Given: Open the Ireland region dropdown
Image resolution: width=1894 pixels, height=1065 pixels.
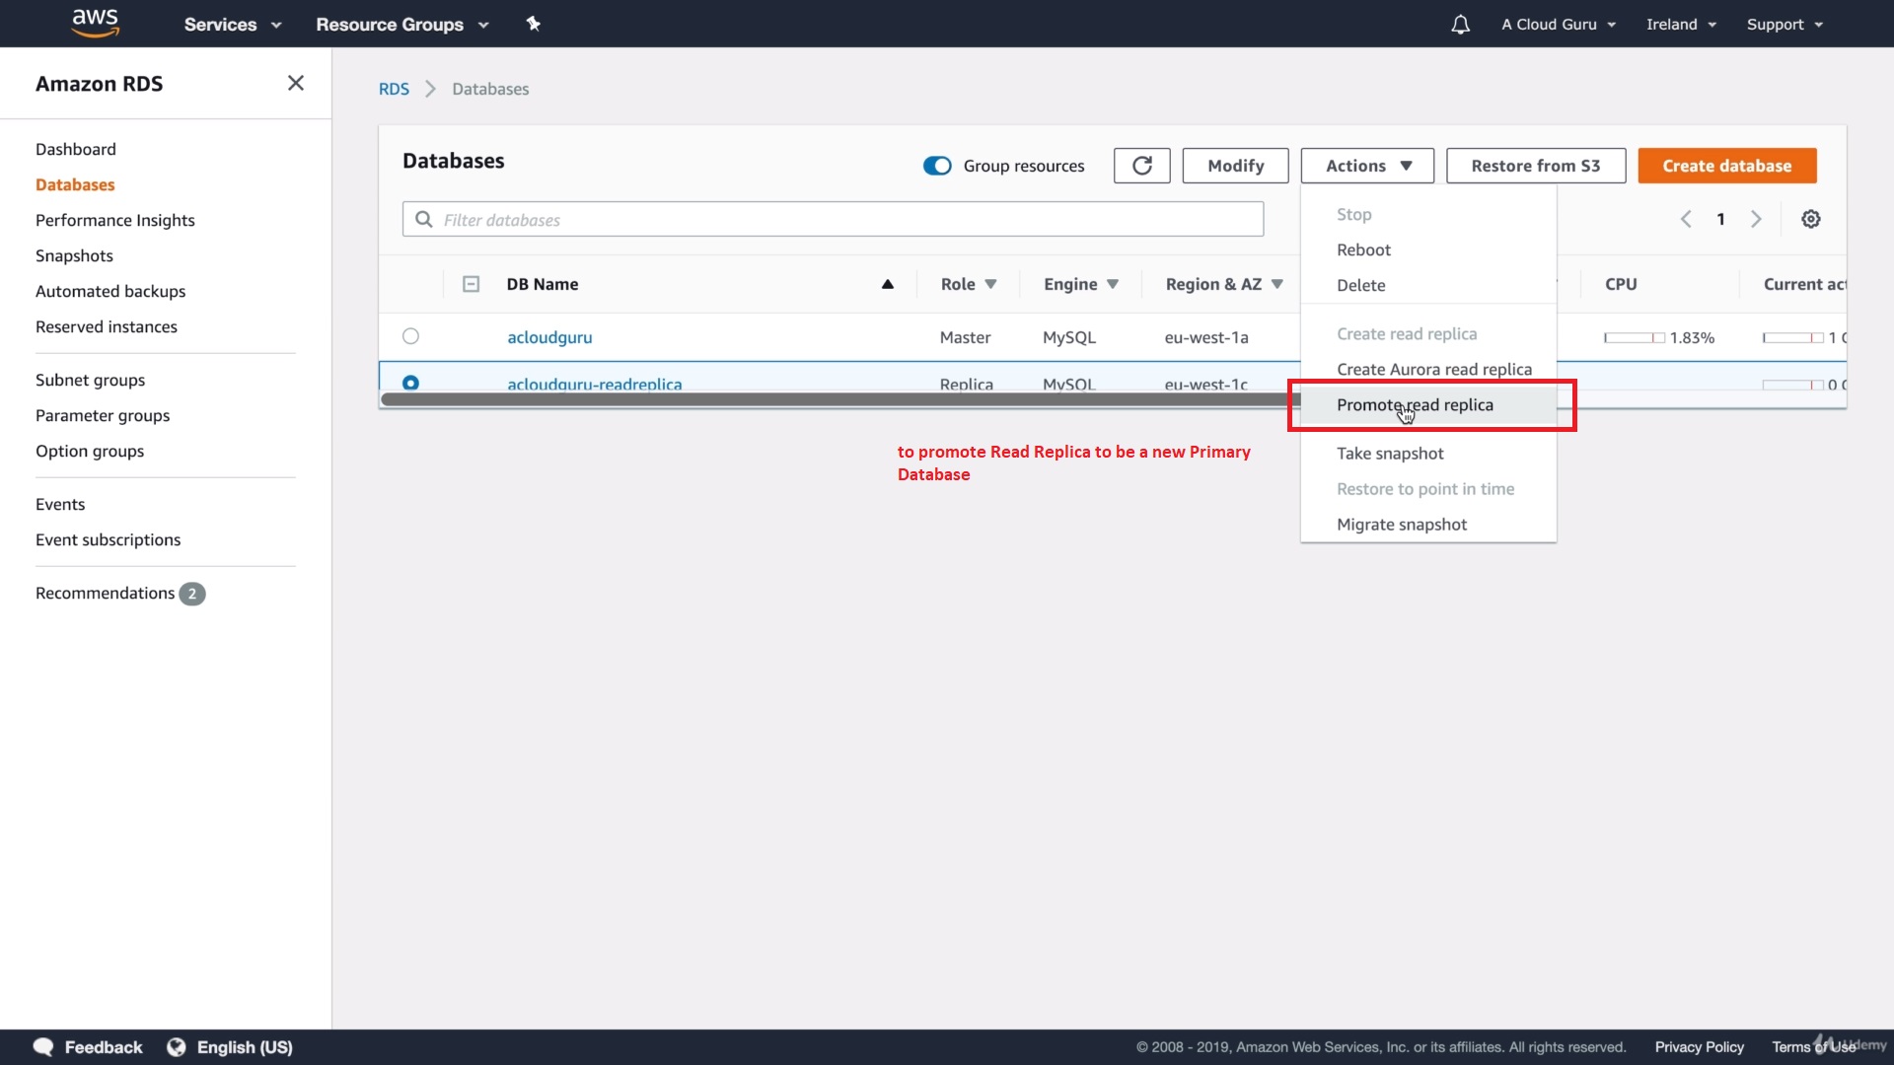Looking at the screenshot, I should 1680,25.
